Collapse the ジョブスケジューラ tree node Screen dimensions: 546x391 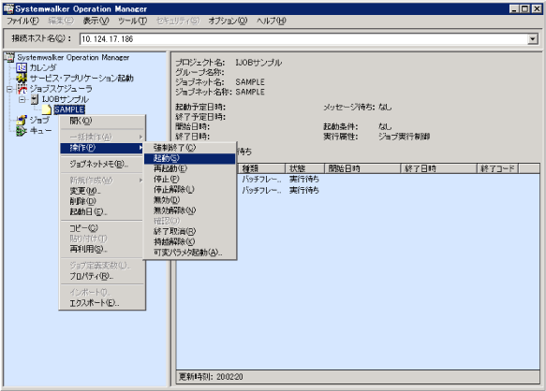click(x=9, y=89)
